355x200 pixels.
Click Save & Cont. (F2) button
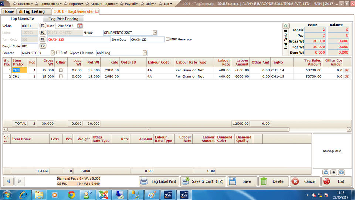(203, 181)
